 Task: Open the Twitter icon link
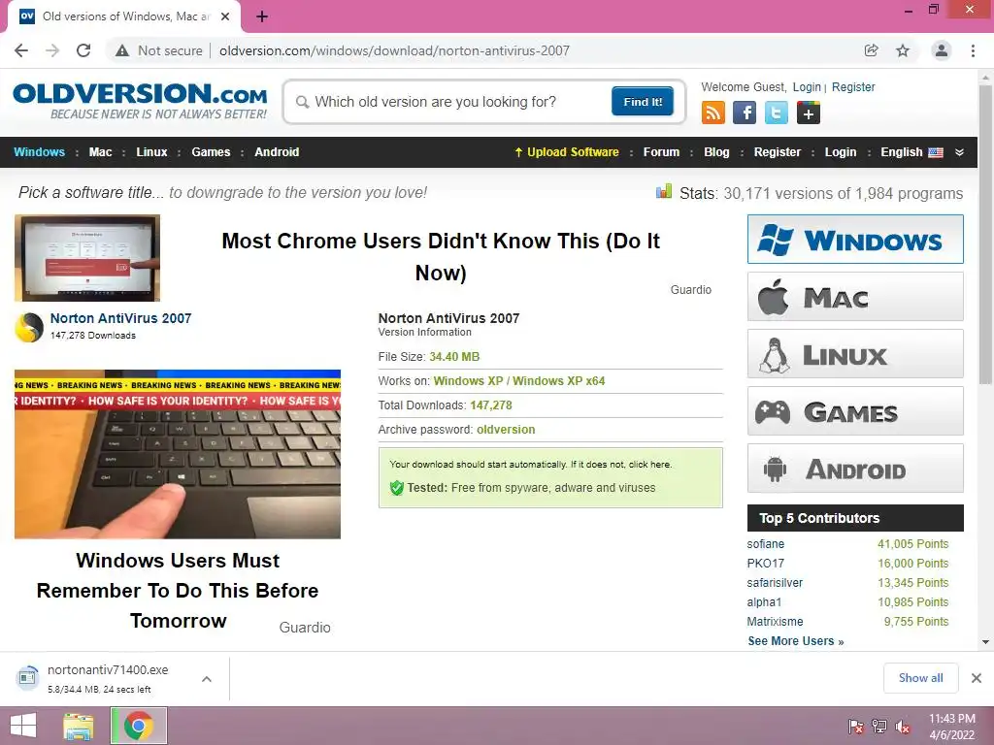776,113
